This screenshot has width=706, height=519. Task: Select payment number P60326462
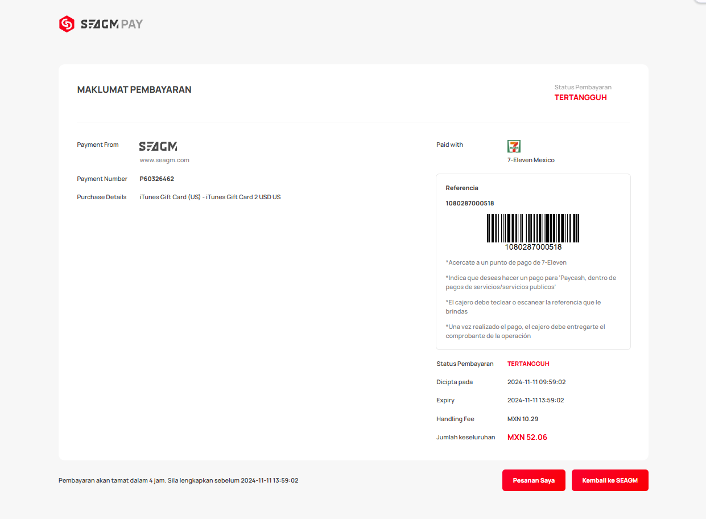157,179
